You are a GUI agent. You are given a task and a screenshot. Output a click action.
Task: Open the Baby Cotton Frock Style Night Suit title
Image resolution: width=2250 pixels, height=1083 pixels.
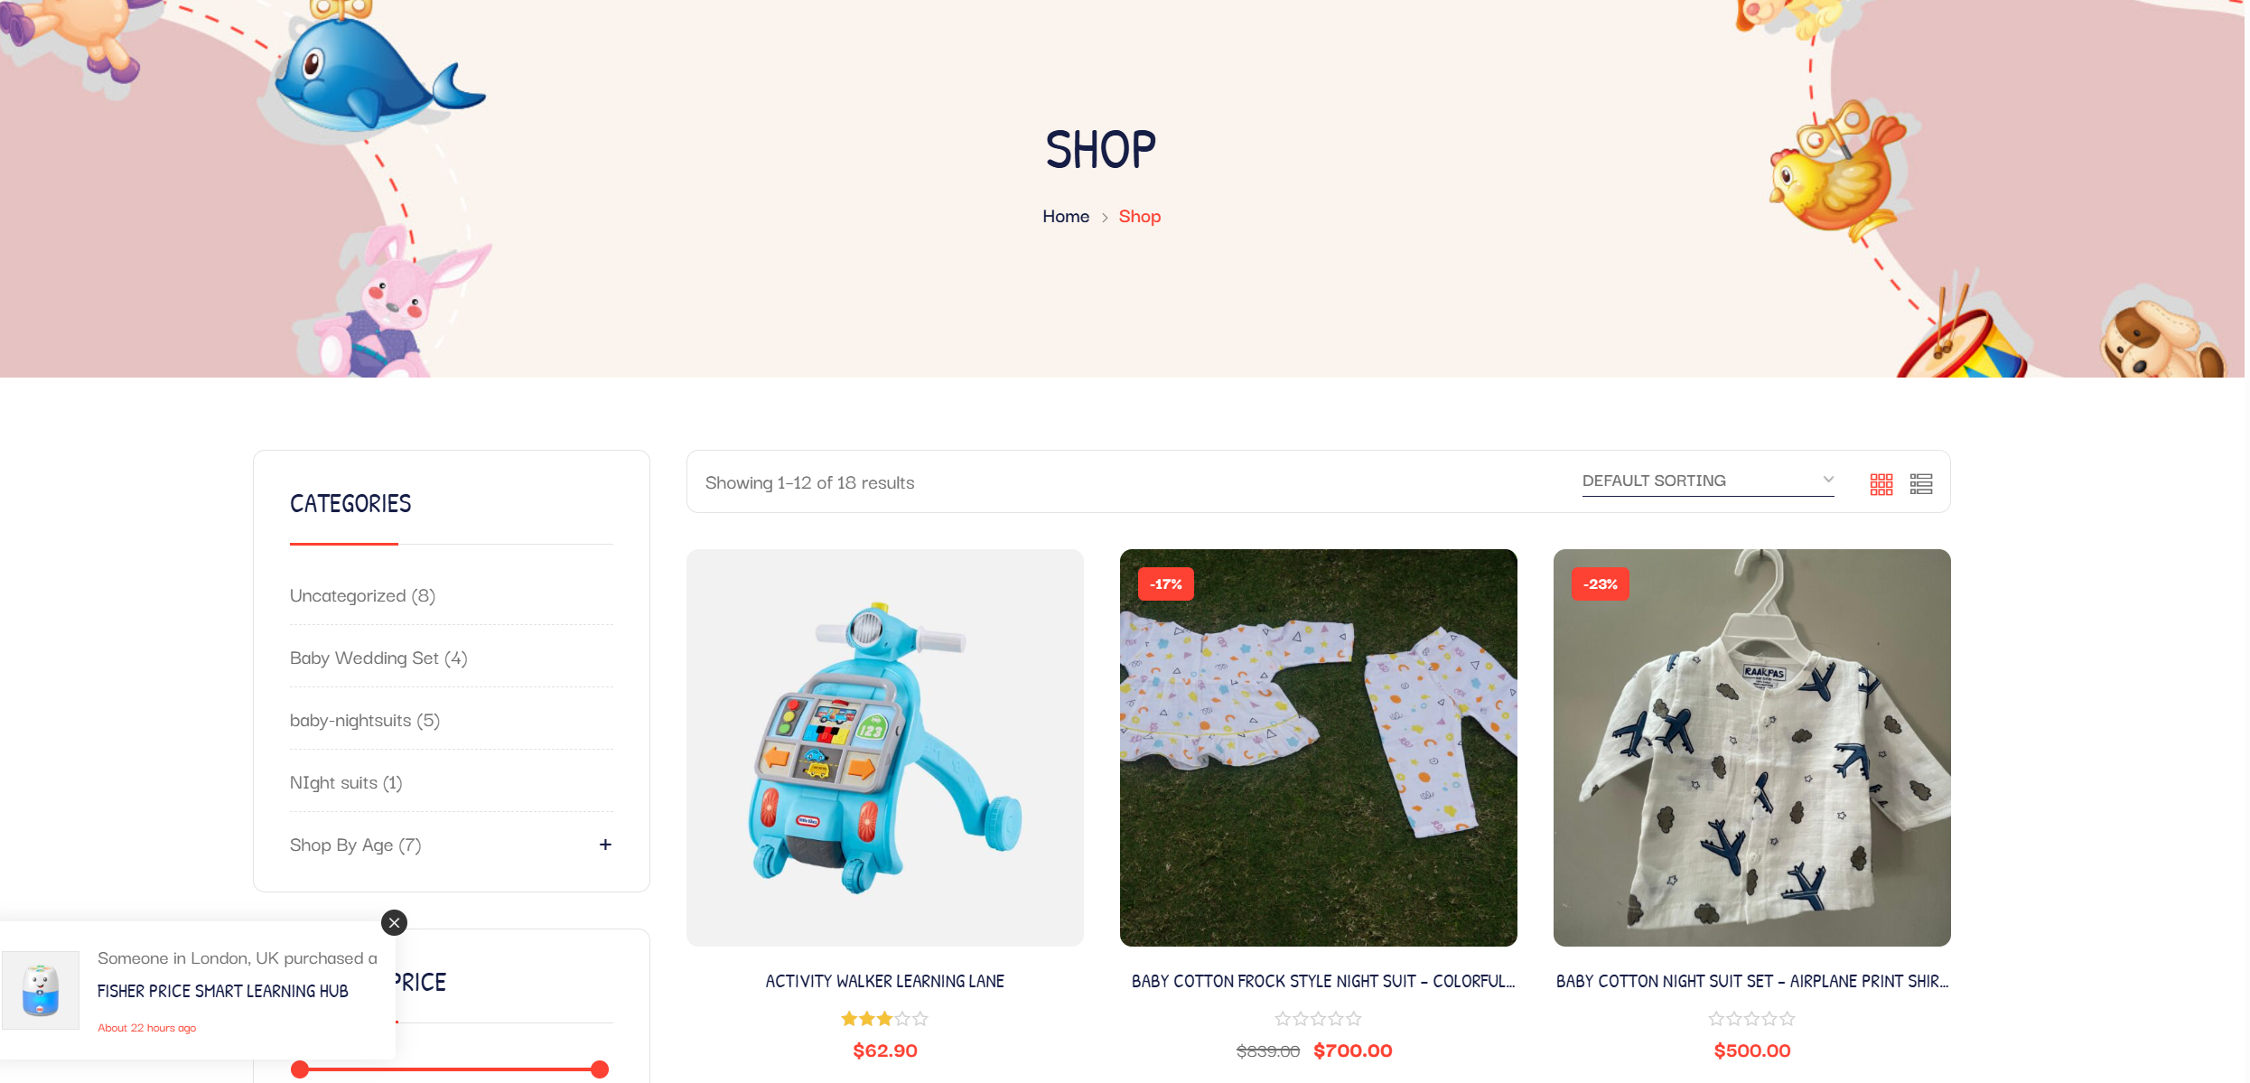click(x=1322, y=982)
